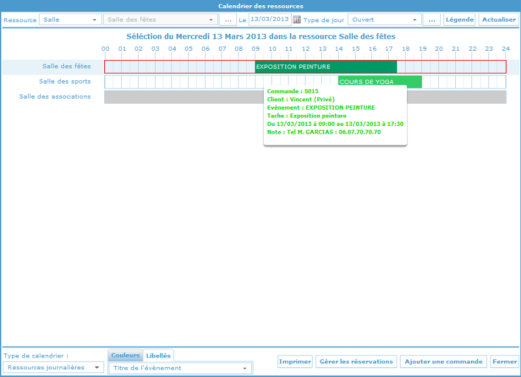Viewport: 521px width, 377px height.
Task: Click Ajouter une commande
Action: click(444, 362)
